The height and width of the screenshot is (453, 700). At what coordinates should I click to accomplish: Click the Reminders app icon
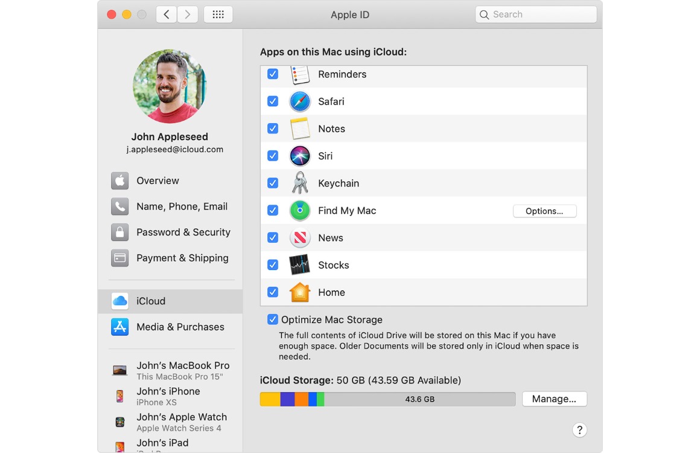[300, 75]
